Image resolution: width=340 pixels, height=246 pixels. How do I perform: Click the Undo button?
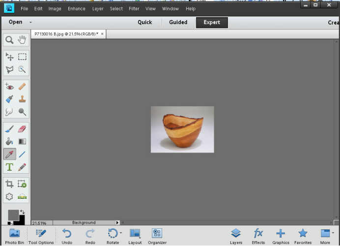tap(67, 235)
